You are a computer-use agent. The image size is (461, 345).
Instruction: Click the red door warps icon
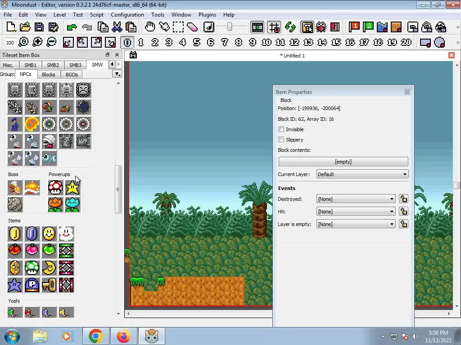pyautogui.click(x=335, y=27)
